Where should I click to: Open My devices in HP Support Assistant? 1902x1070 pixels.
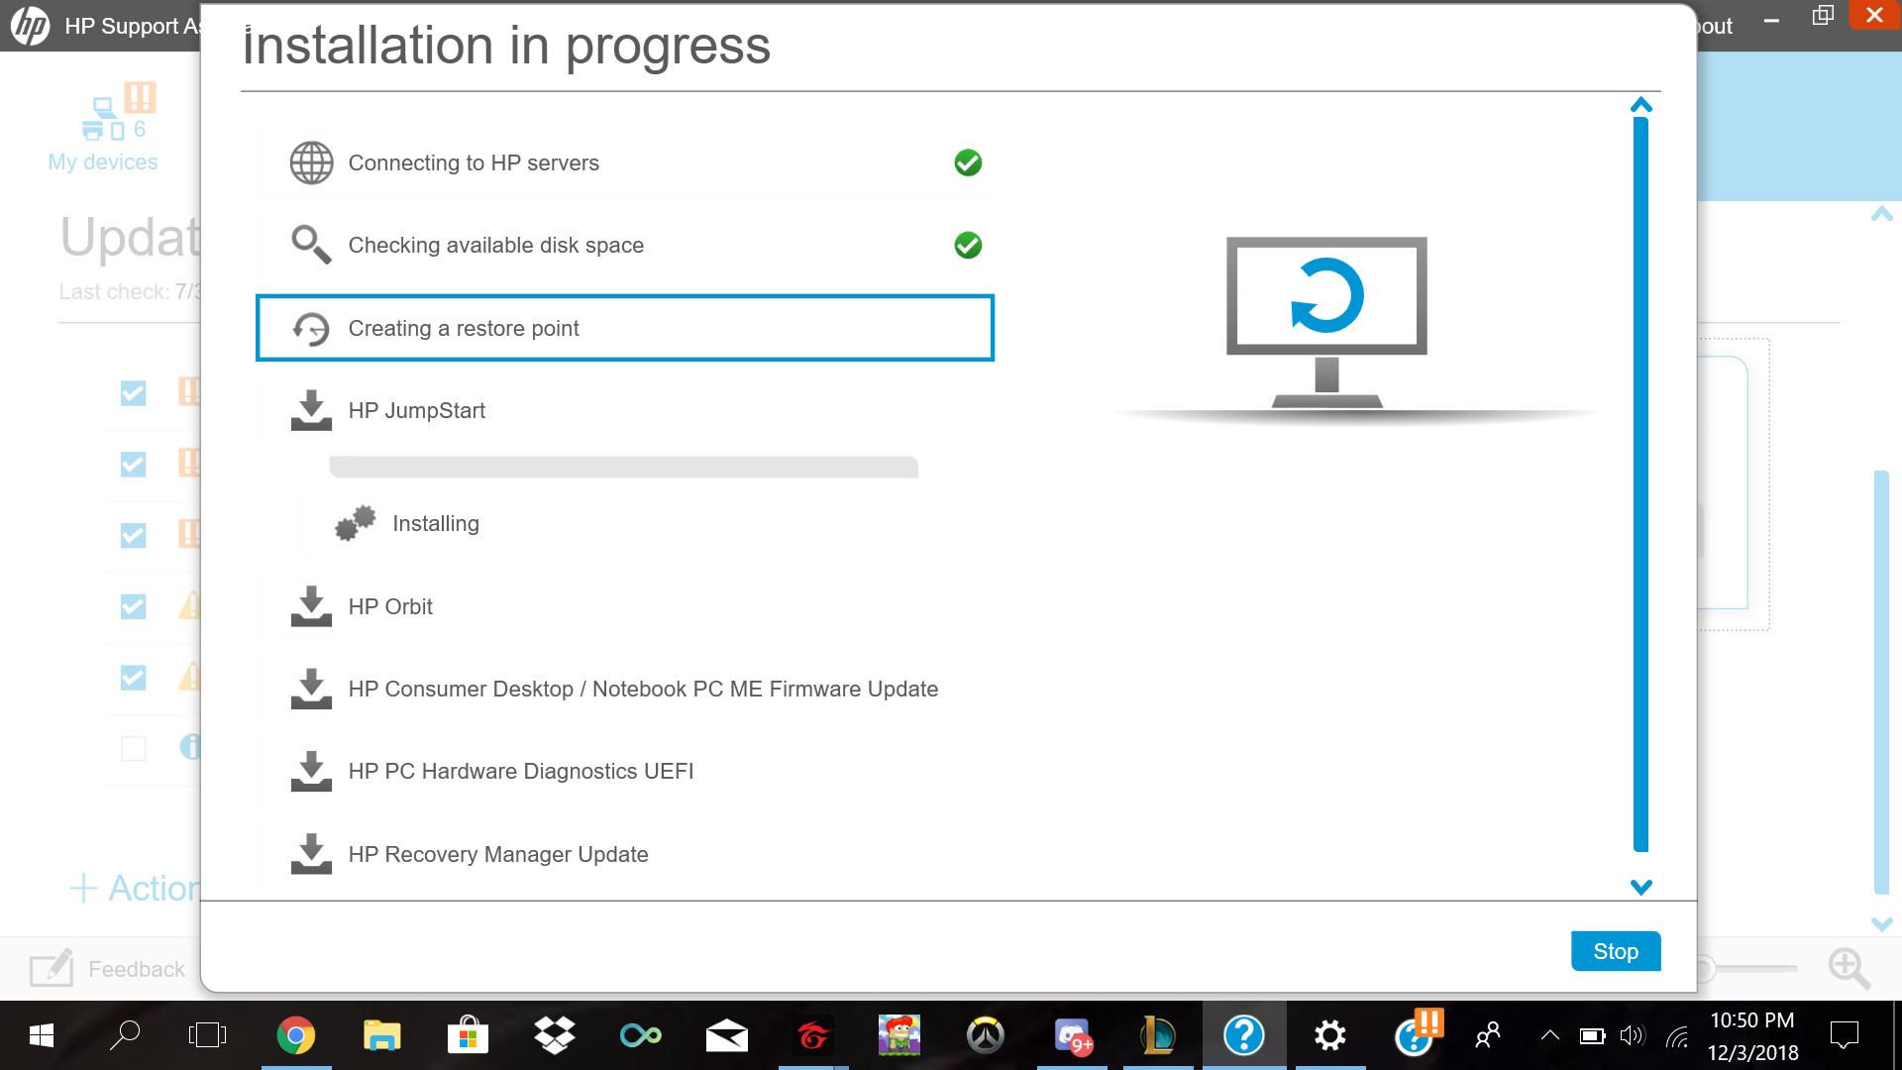tap(103, 129)
